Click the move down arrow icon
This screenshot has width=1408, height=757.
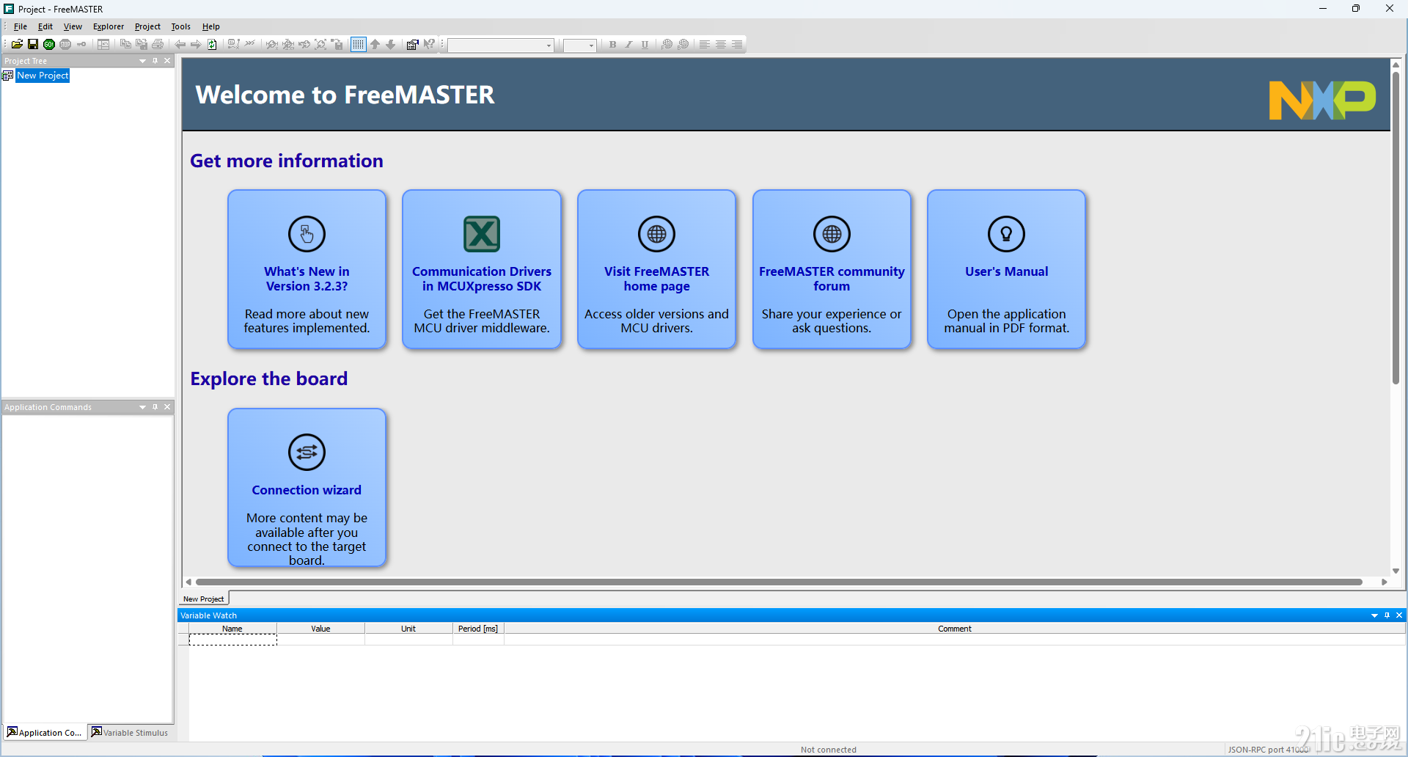point(391,45)
